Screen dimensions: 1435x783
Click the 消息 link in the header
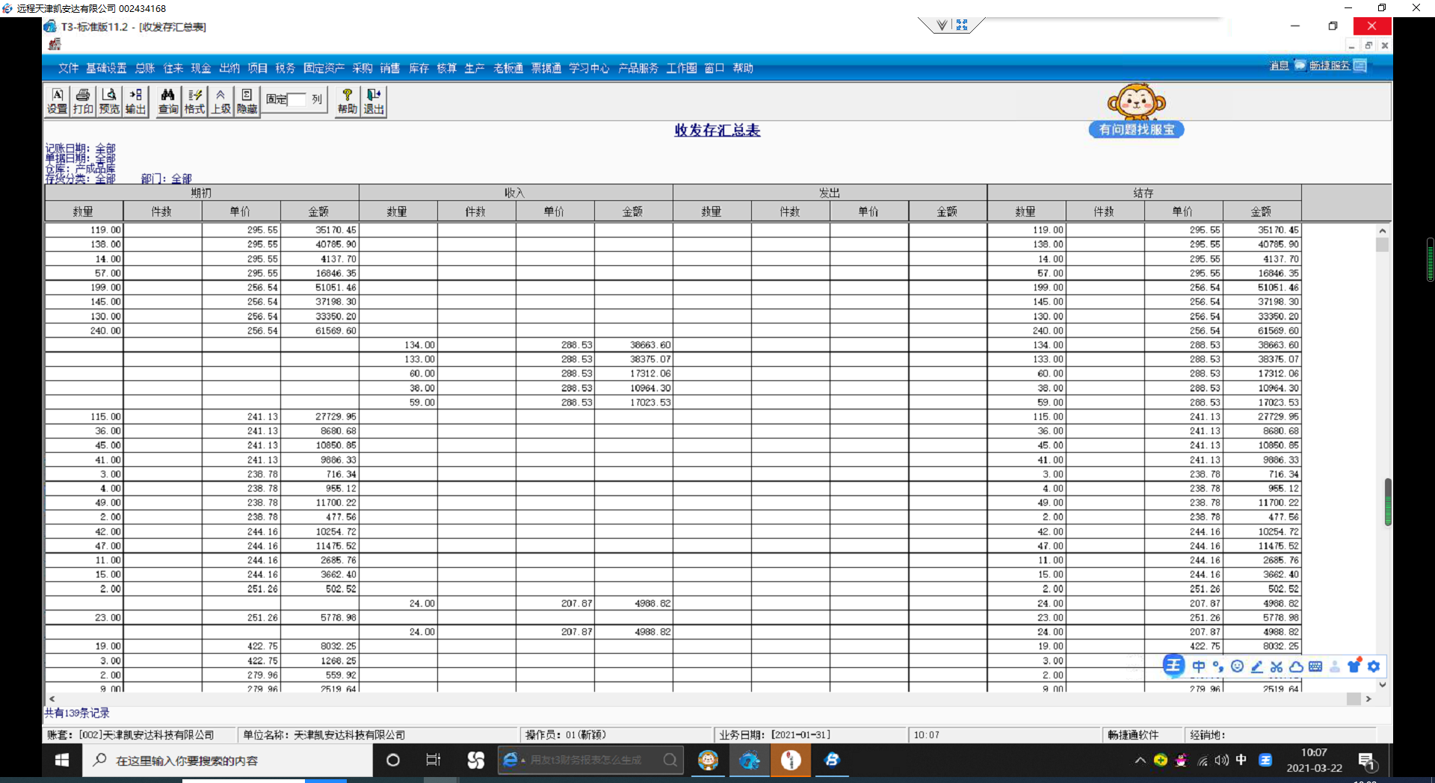(x=1279, y=66)
